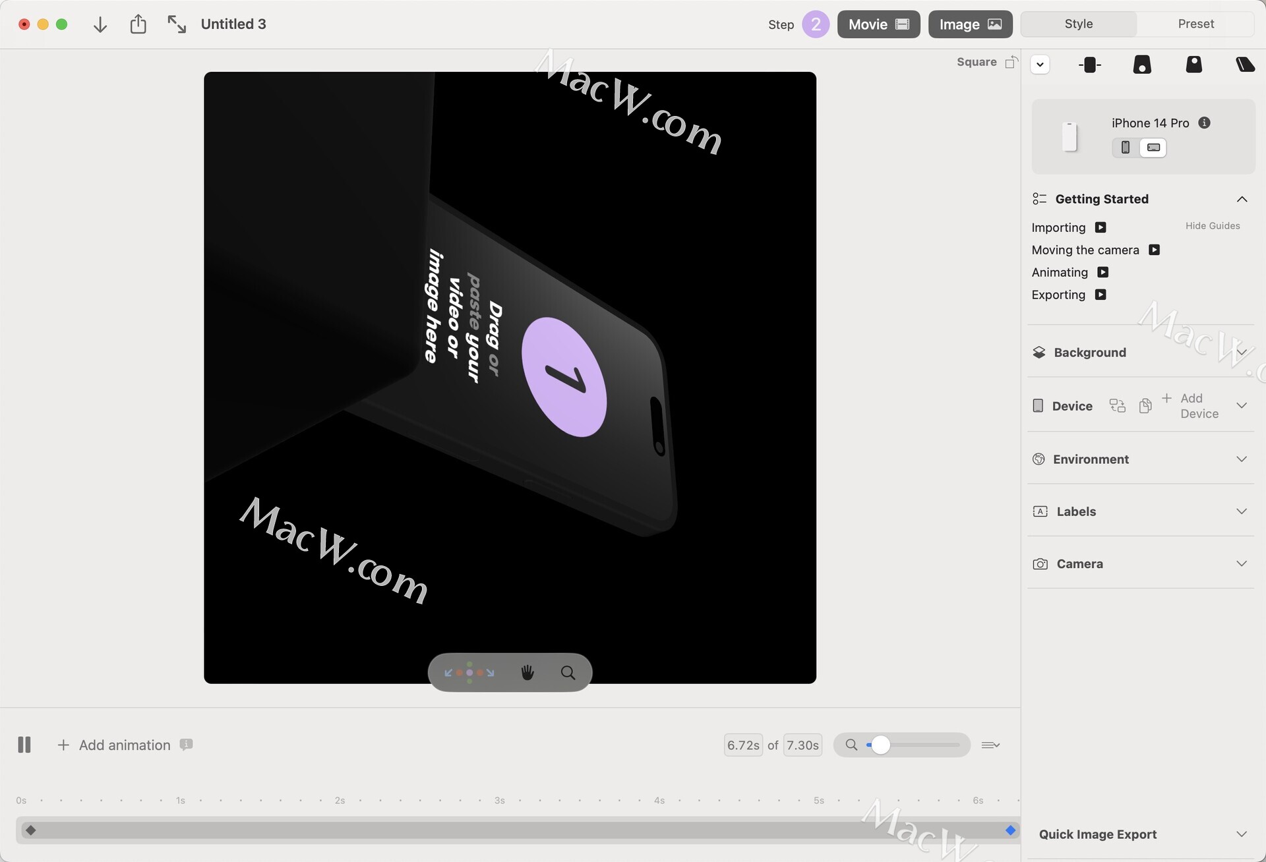
Task: Click the Camera section icon
Action: pyautogui.click(x=1040, y=564)
